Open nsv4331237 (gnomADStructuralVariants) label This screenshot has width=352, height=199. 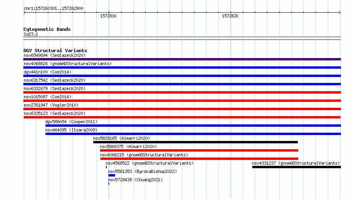point(296,163)
